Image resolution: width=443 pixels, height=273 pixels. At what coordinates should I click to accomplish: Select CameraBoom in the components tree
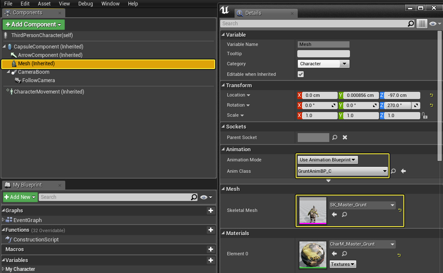[x=34, y=72]
